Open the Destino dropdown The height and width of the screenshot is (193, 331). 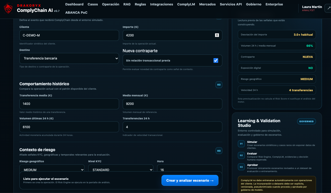click(69, 58)
